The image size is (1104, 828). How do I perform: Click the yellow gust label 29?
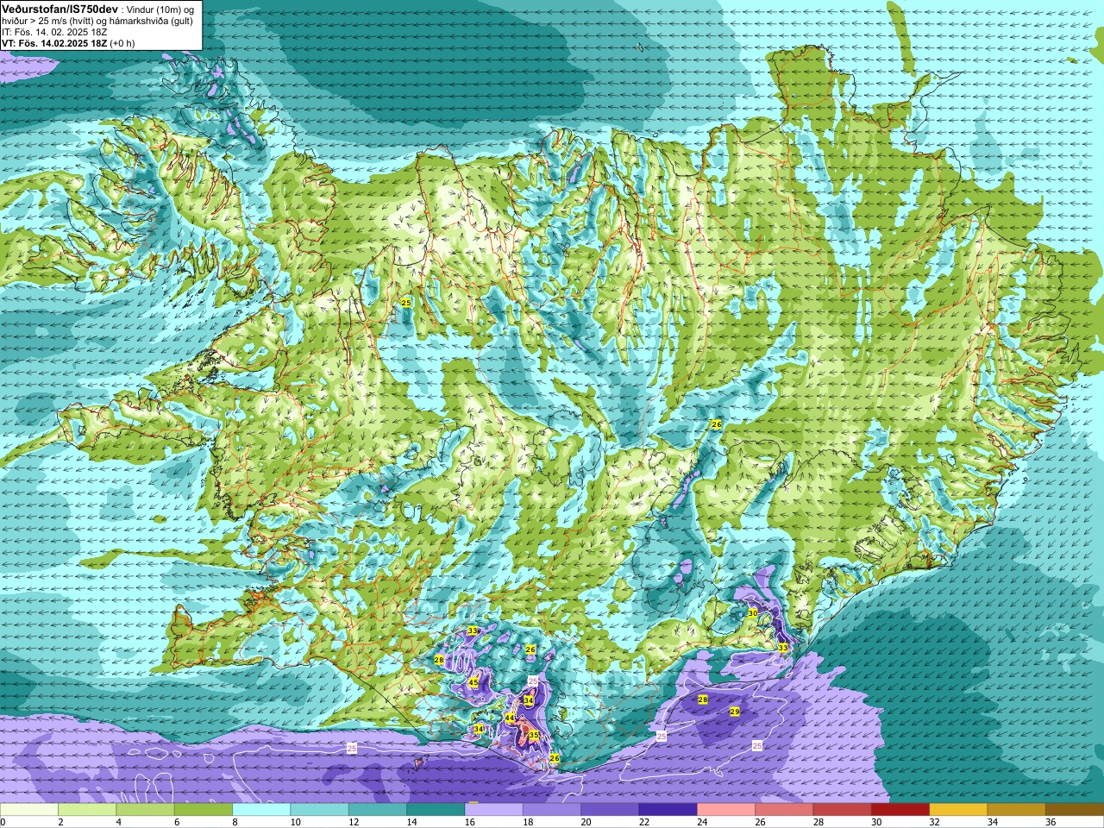(x=735, y=712)
